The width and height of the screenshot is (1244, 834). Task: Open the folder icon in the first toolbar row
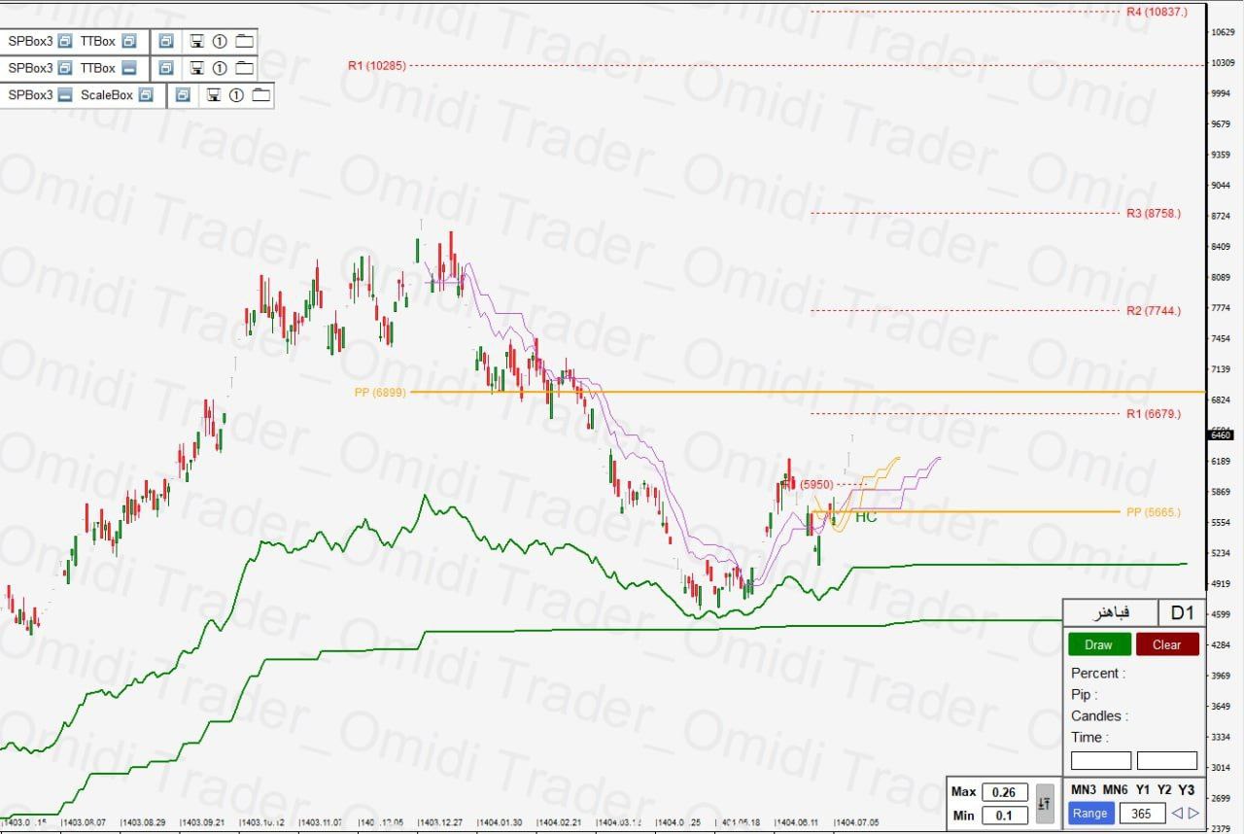[x=244, y=42]
